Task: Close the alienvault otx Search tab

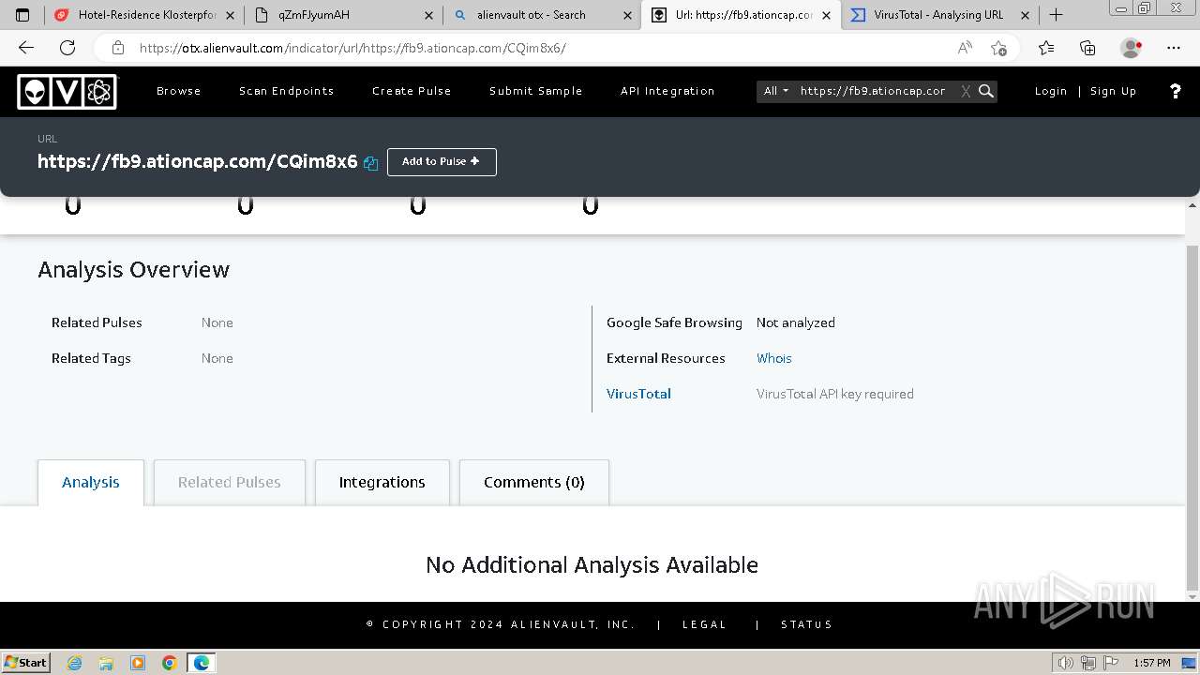Action: [628, 15]
